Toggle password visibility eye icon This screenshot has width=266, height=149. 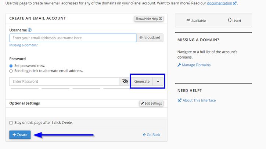pyautogui.click(x=124, y=82)
